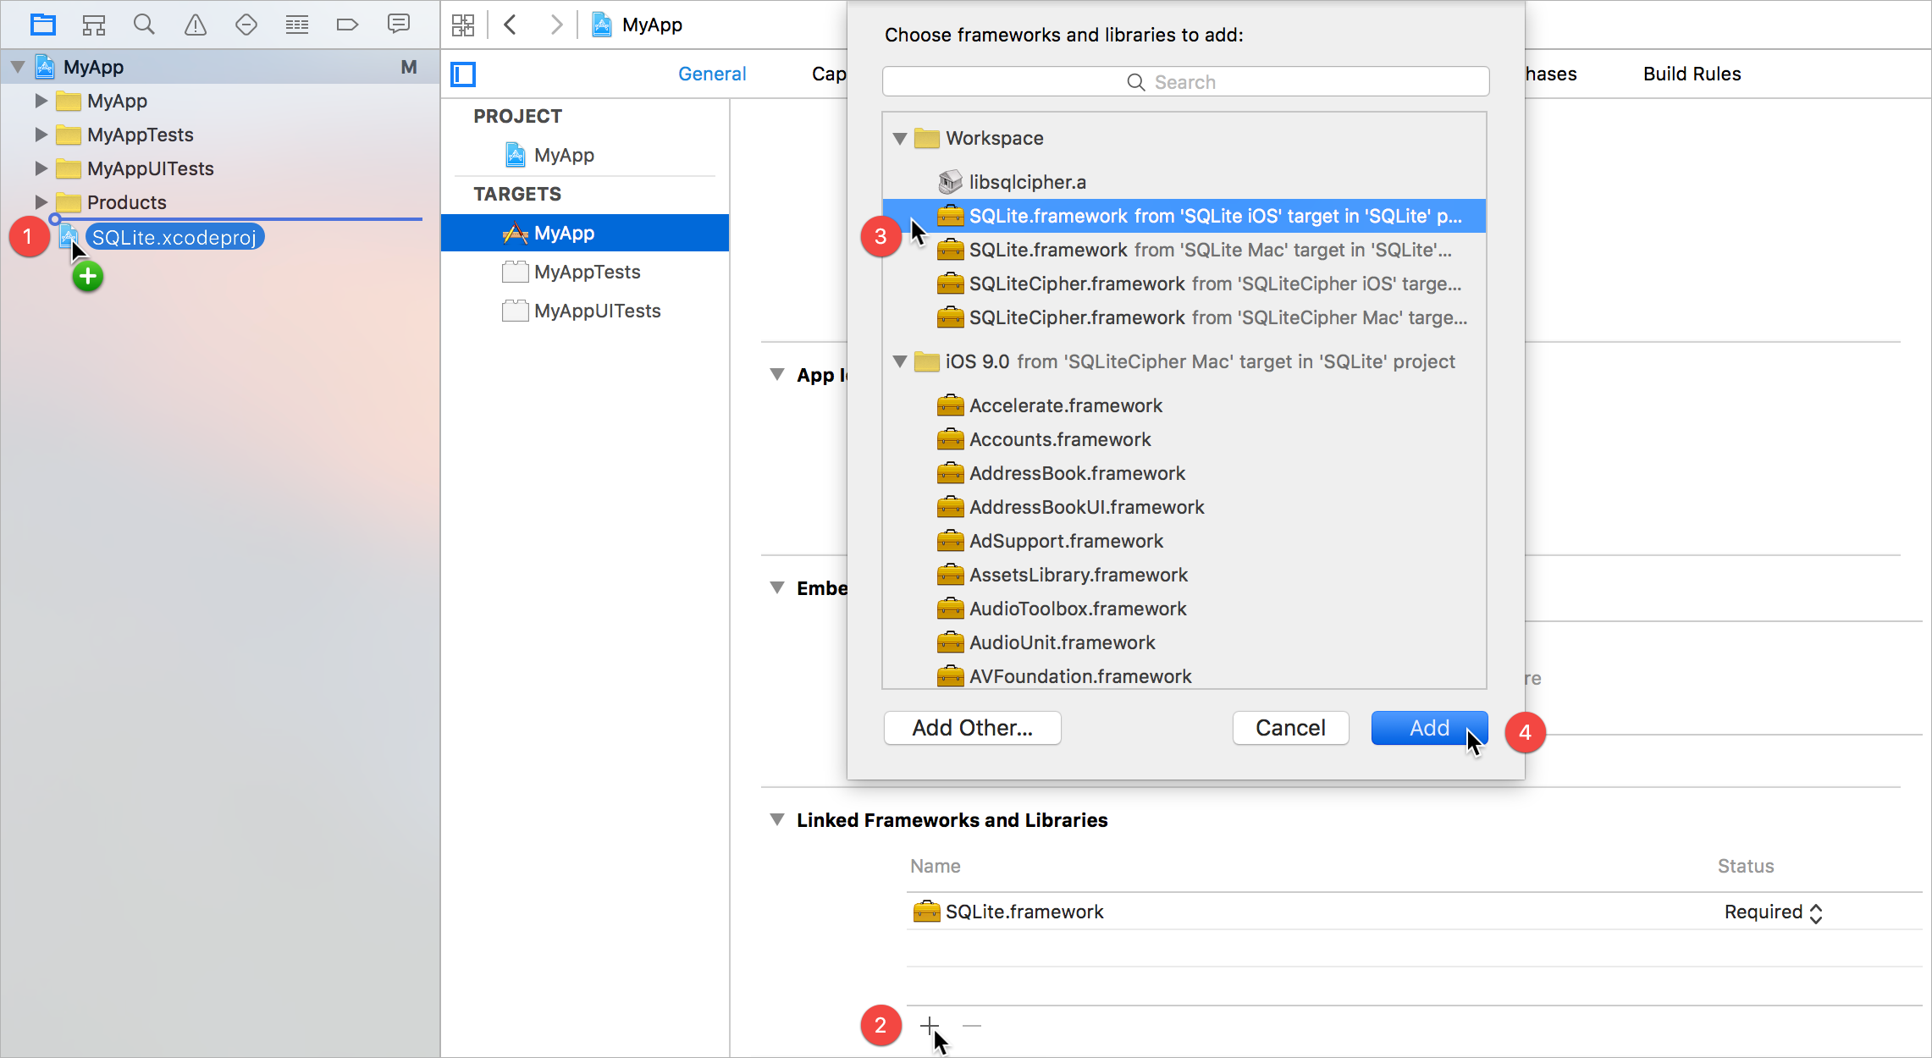Open the Debug navigator icon

[x=296, y=25]
